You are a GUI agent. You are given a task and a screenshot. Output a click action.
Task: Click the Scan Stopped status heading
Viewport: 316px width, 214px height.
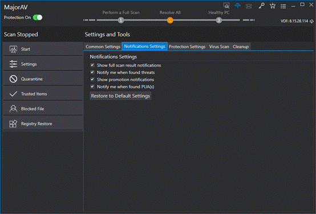click(21, 34)
